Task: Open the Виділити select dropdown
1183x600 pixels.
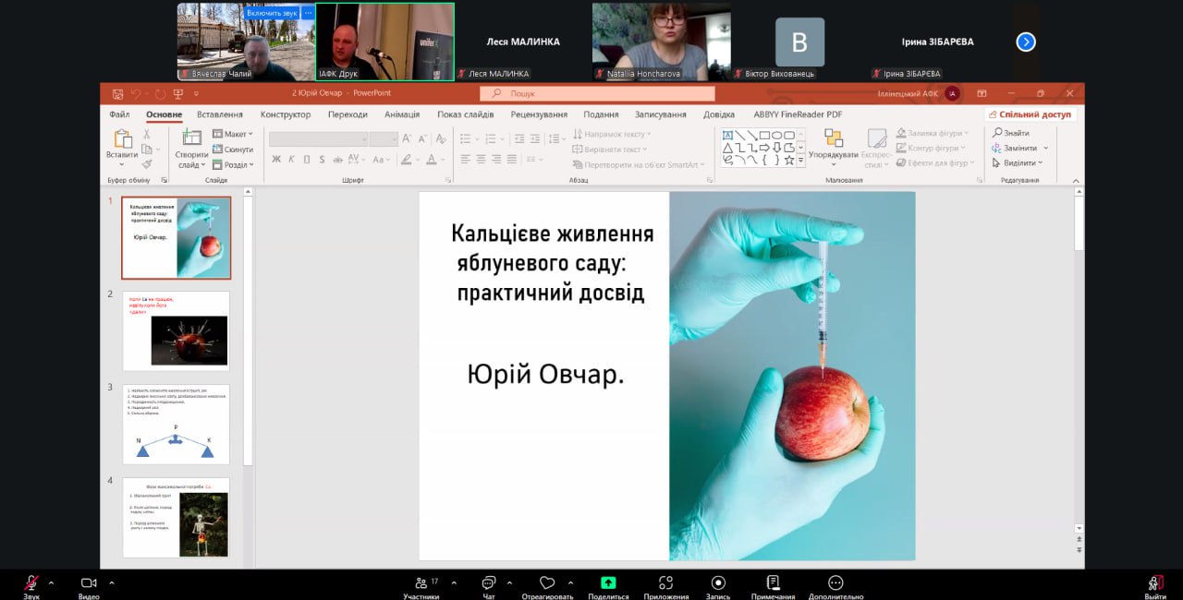Action: click(x=1020, y=163)
